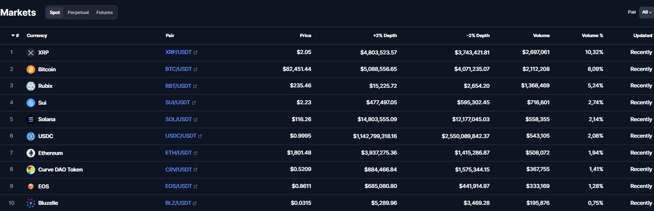
Task: Switch to the Spot markets tab
Action: [x=55, y=12]
